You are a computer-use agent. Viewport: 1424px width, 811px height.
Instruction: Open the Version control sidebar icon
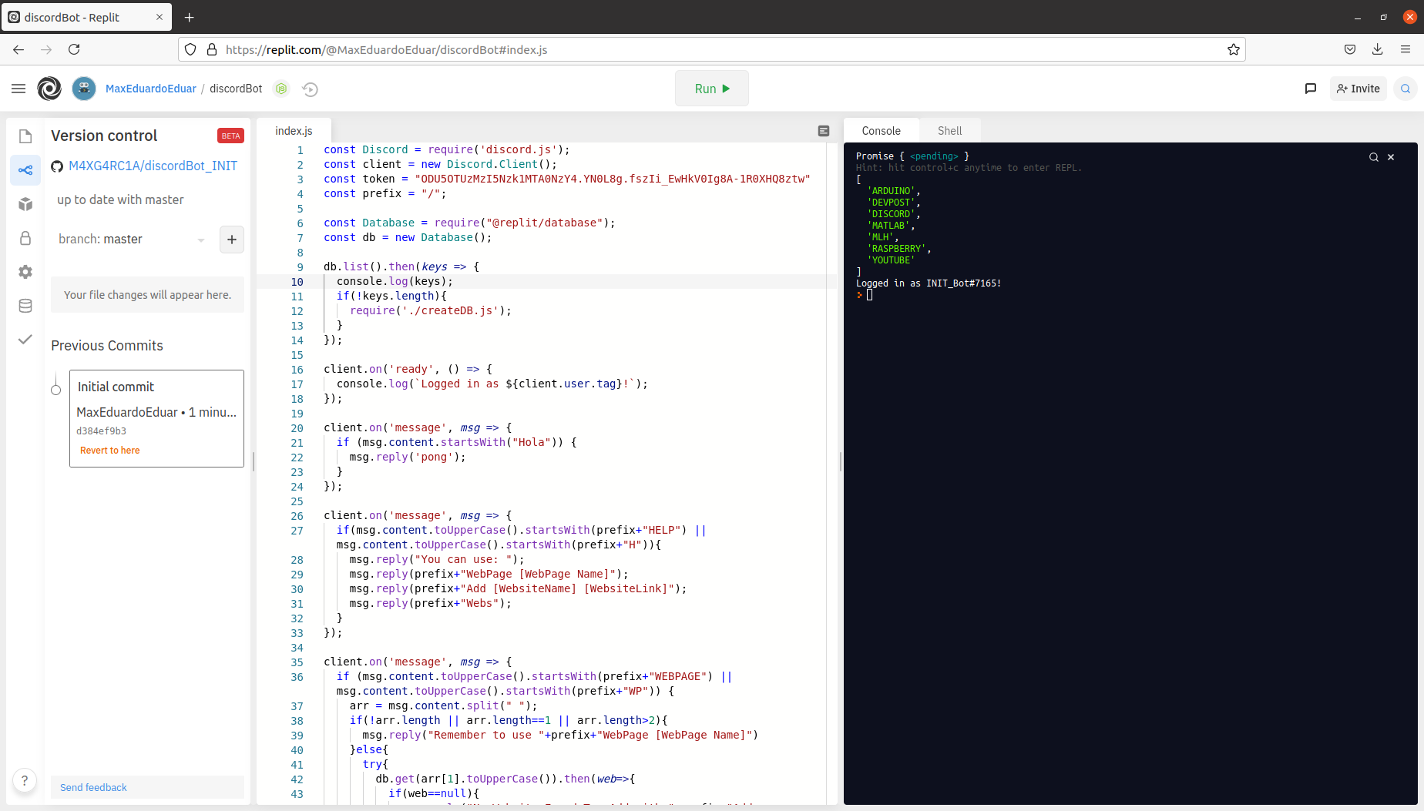pyautogui.click(x=25, y=170)
